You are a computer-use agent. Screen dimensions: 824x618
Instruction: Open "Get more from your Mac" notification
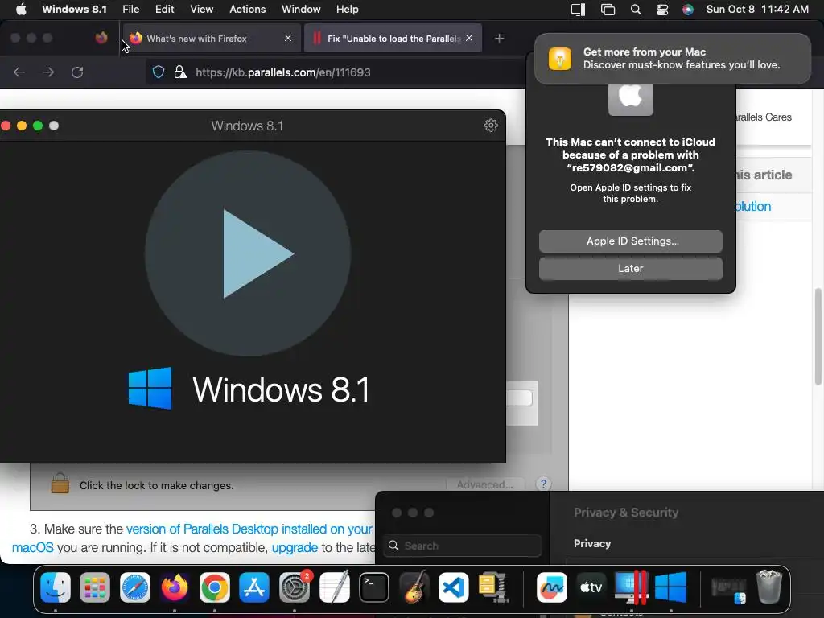(673, 58)
